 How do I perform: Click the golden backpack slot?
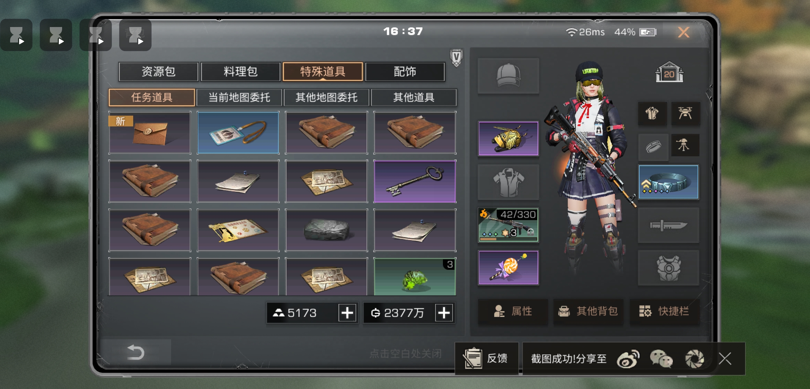508,139
